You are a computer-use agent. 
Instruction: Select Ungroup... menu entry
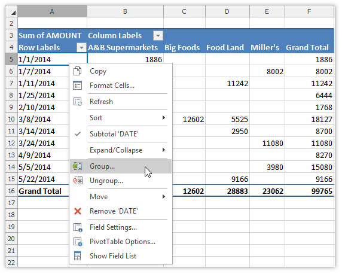pyautogui.click(x=121, y=181)
